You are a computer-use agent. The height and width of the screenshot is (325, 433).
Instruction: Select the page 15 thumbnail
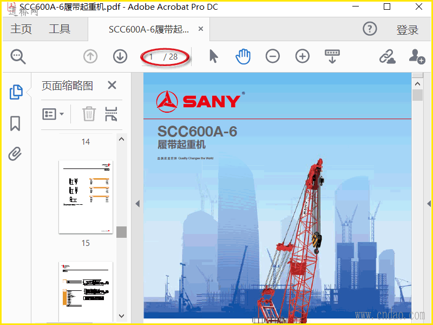(x=86, y=197)
